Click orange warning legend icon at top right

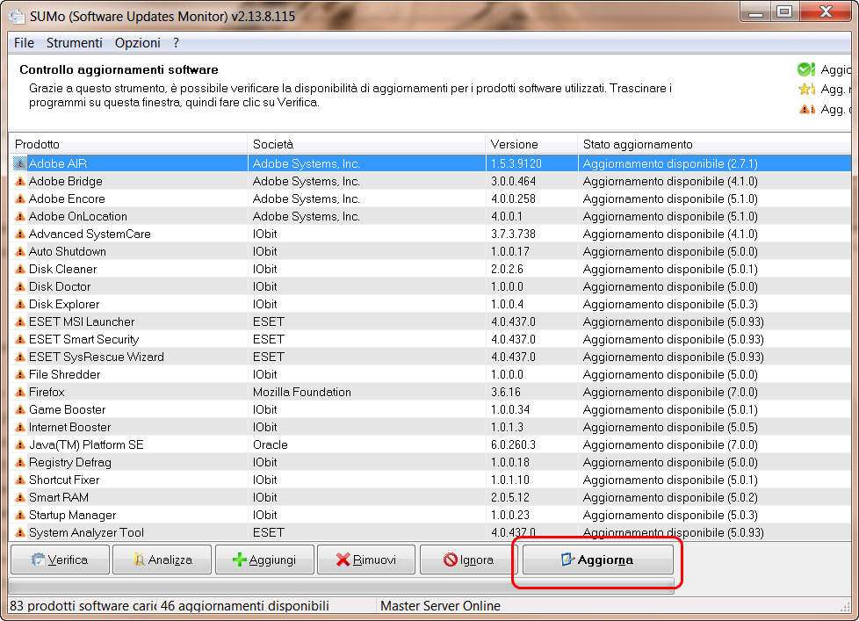click(806, 109)
